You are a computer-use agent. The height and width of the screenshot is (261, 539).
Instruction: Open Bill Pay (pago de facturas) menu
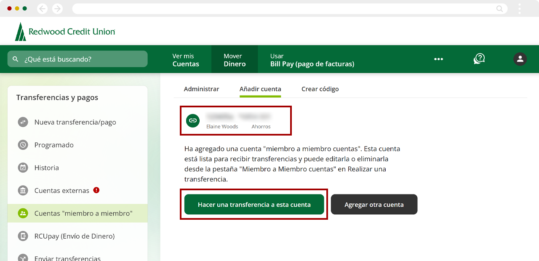(312, 60)
